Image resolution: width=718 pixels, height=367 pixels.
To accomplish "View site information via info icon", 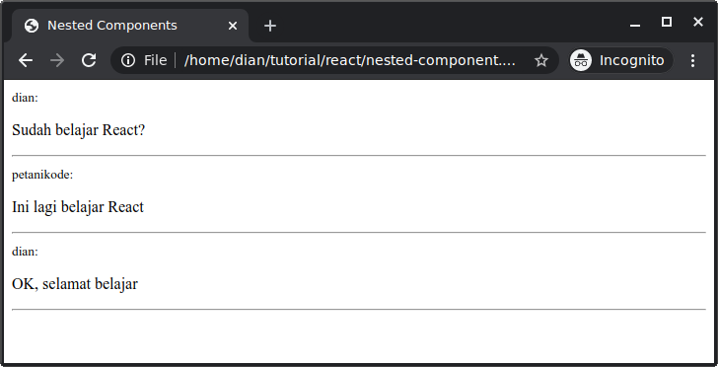I will tap(128, 60).
